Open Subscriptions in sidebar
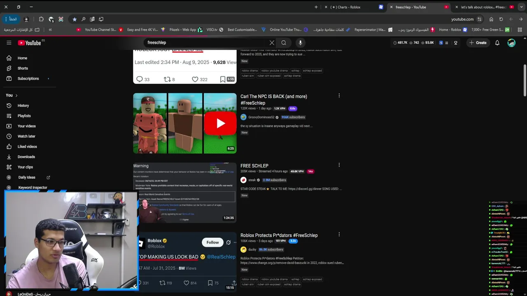 28,79
